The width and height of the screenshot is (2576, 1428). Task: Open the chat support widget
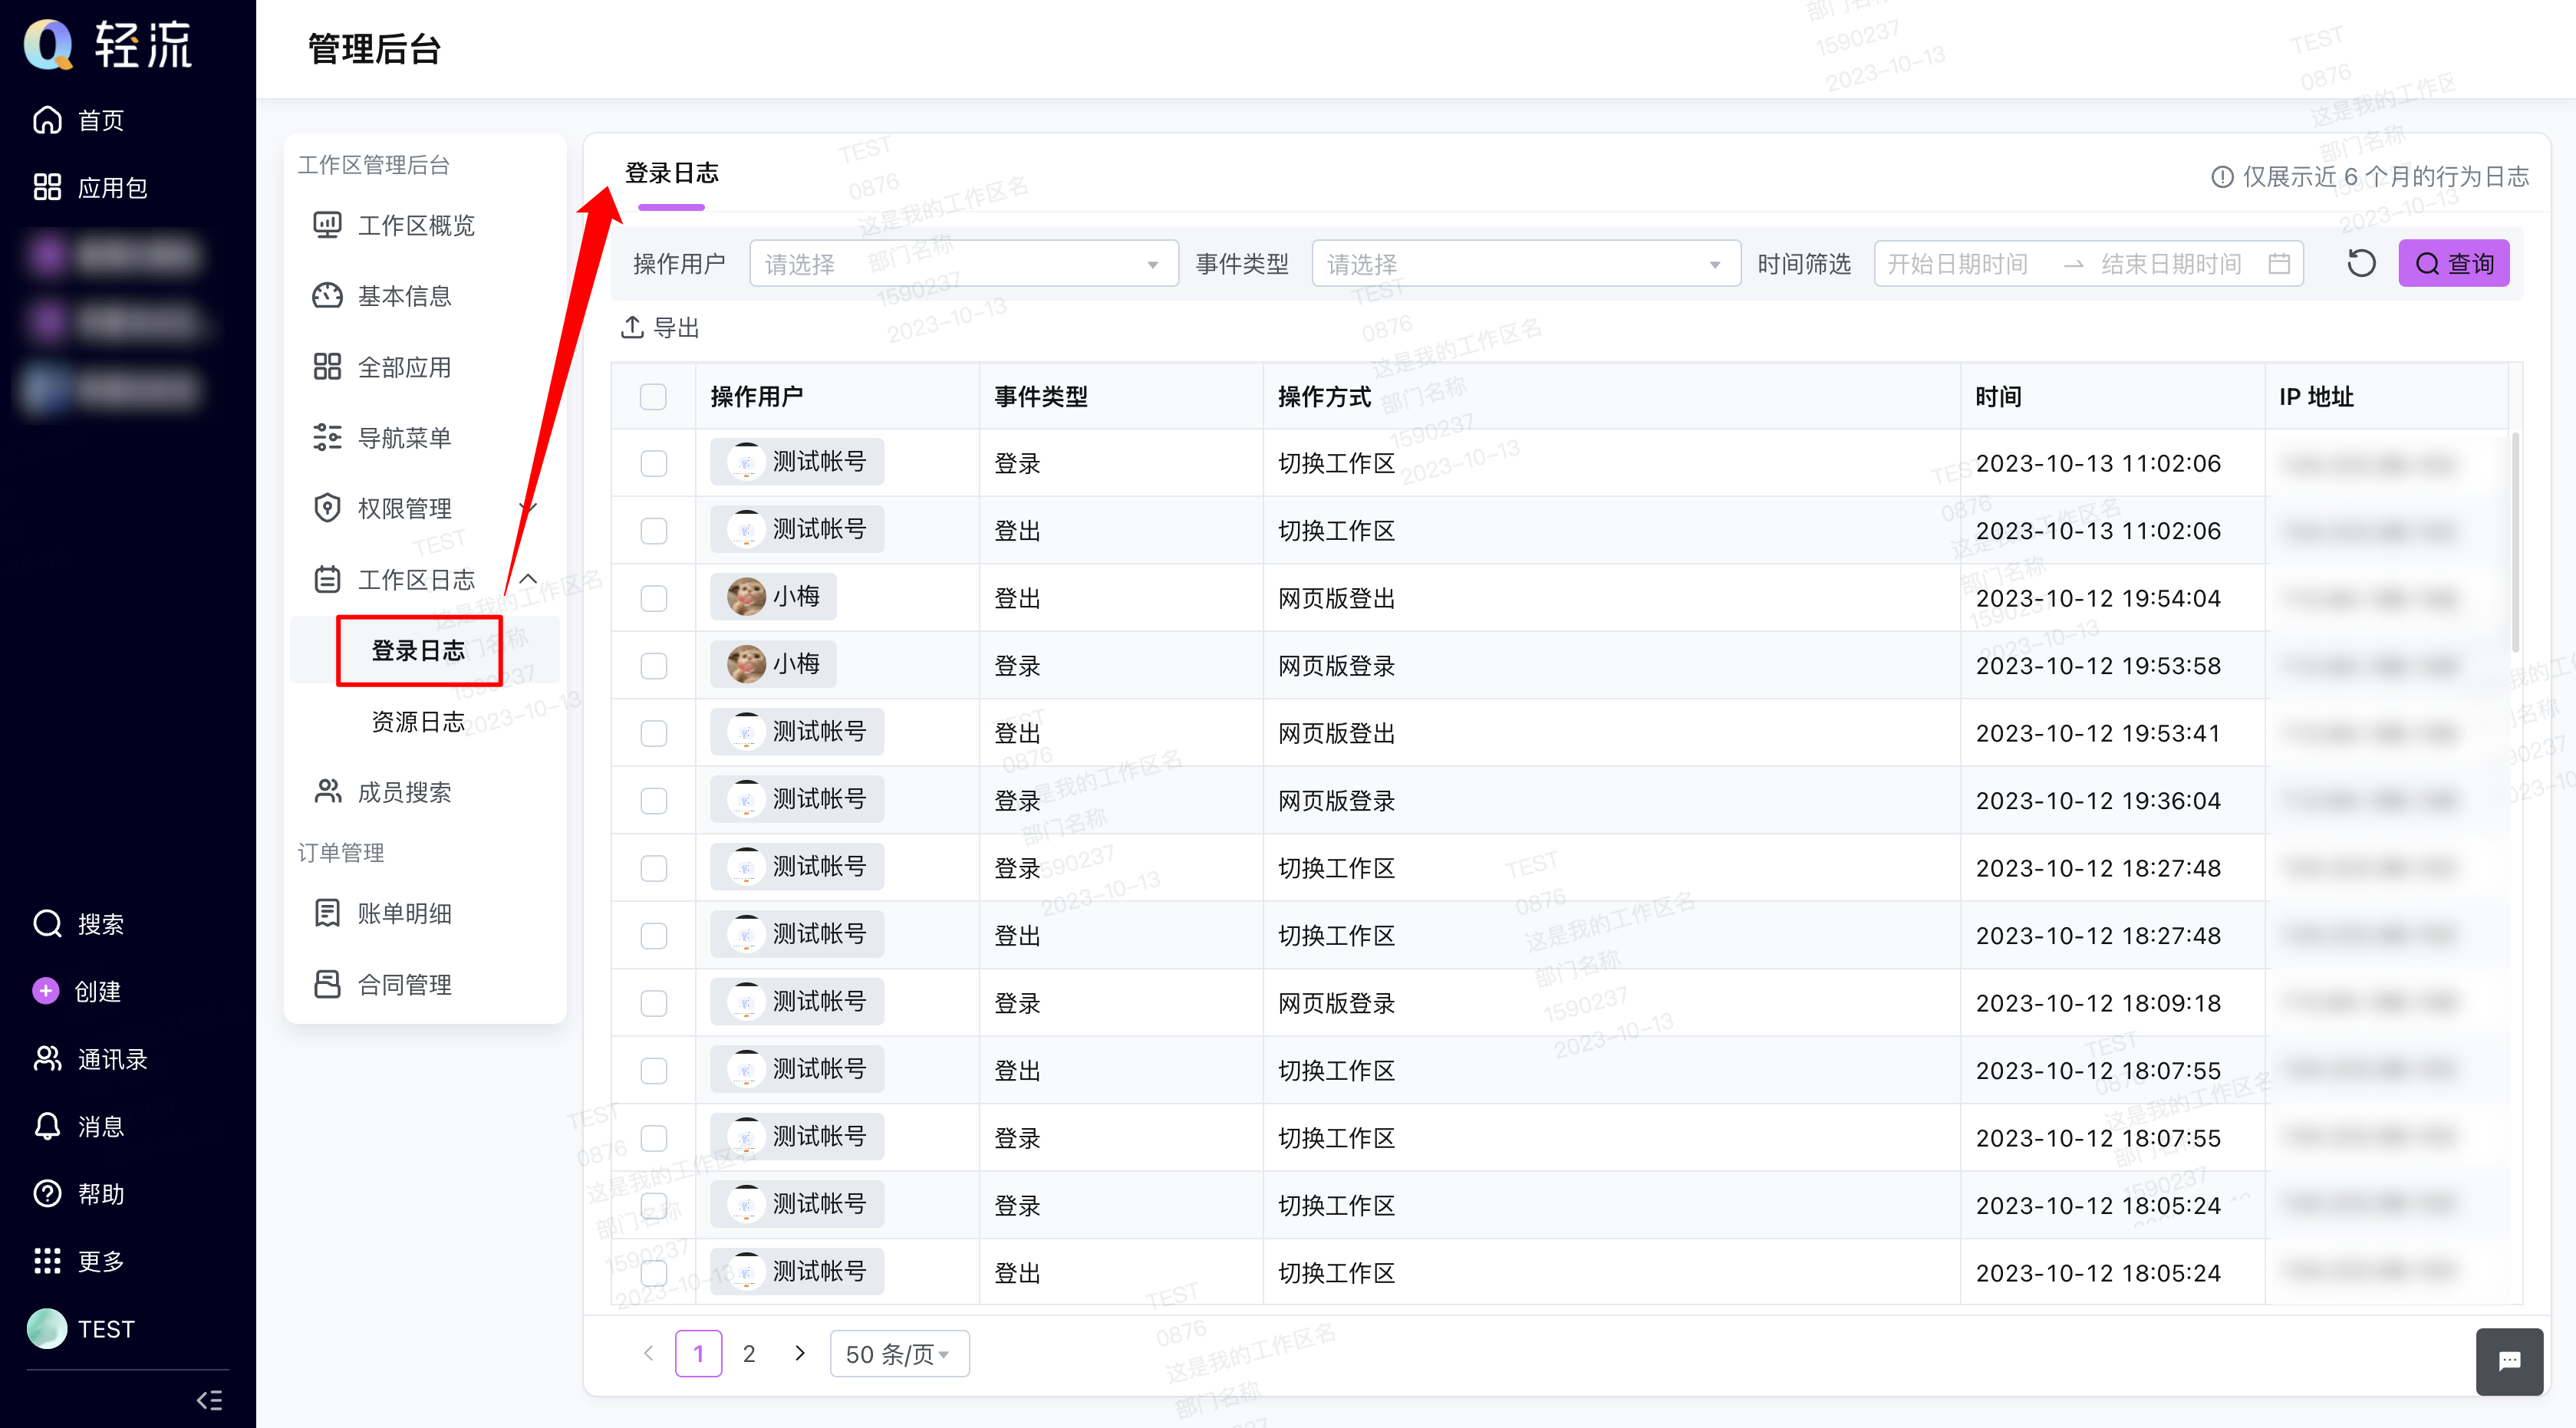(2509, 1361)
